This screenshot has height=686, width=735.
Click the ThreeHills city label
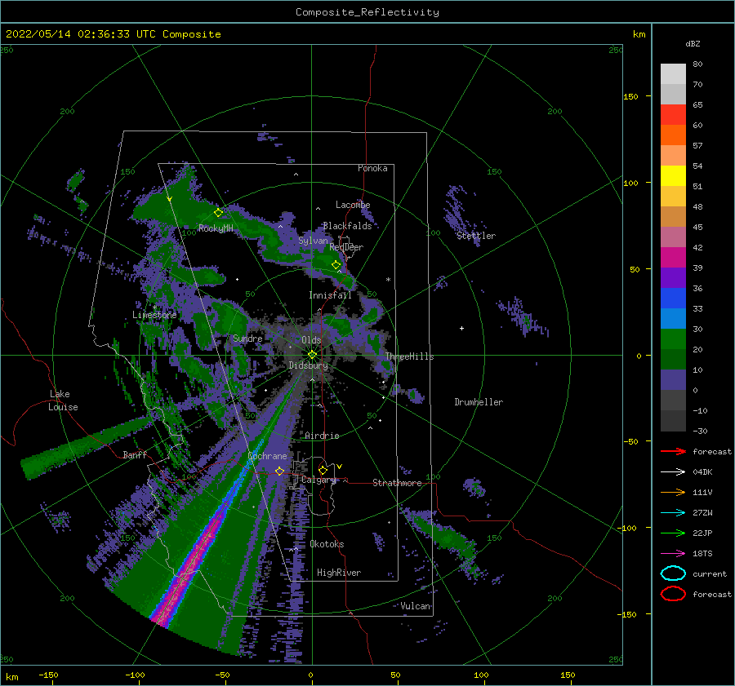click(x=410, y=356)
